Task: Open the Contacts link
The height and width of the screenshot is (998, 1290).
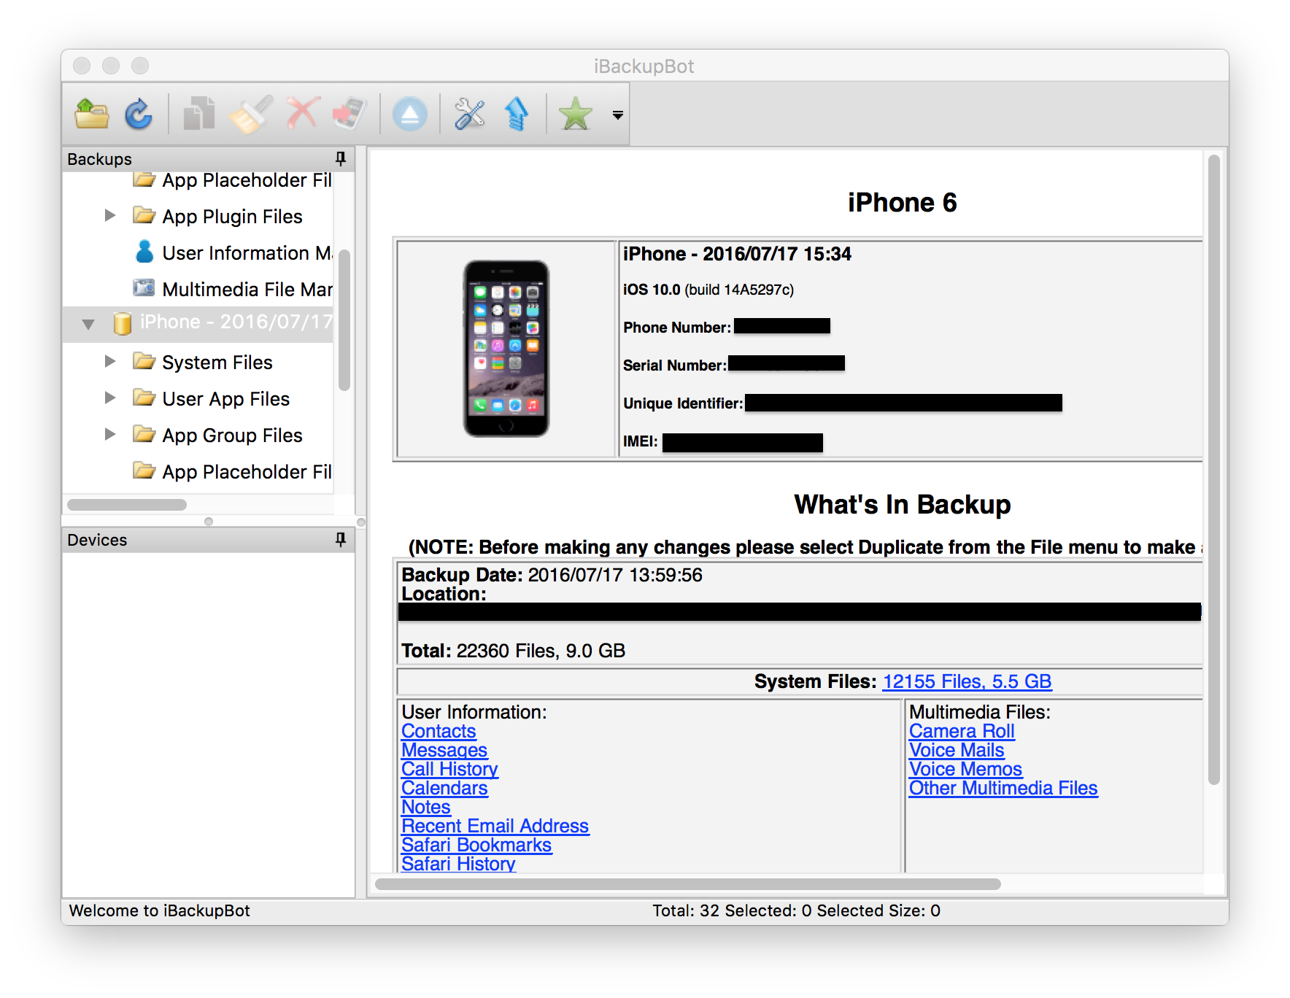Action: tap(439, 731)
